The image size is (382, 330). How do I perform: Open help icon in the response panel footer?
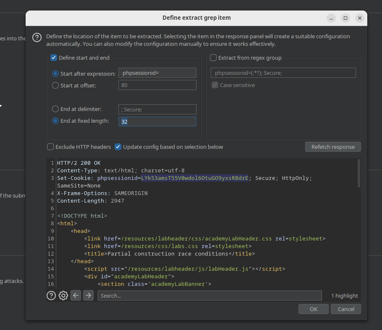tap(51, 296)
